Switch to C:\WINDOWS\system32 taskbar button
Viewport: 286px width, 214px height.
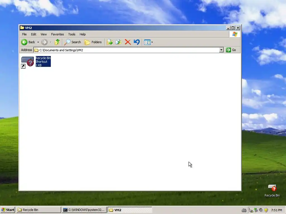(x=84, y=210)
